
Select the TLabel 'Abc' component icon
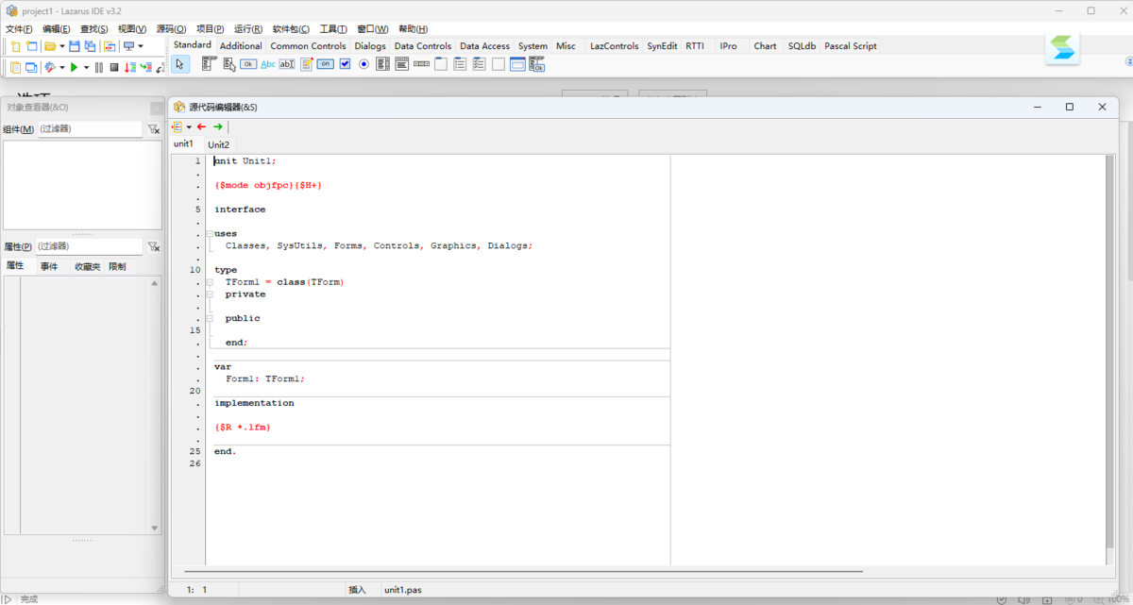[x=268, y=64]
